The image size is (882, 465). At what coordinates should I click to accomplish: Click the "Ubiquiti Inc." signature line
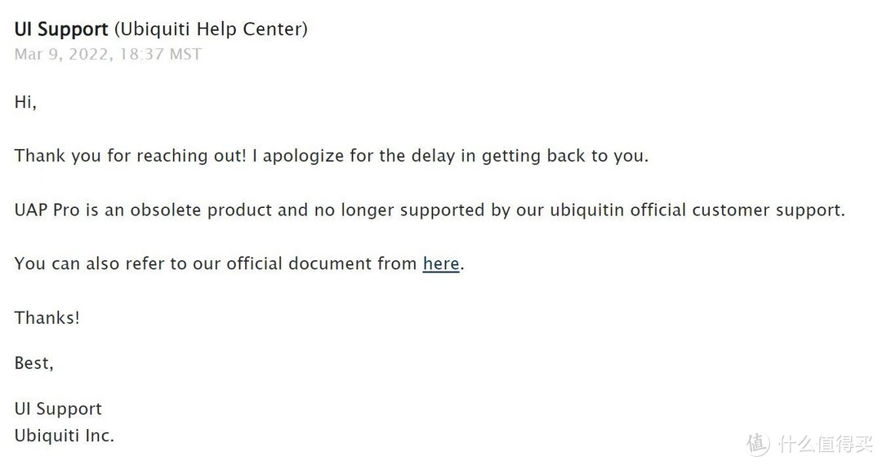pyautogui.click(x=65, y=436)
